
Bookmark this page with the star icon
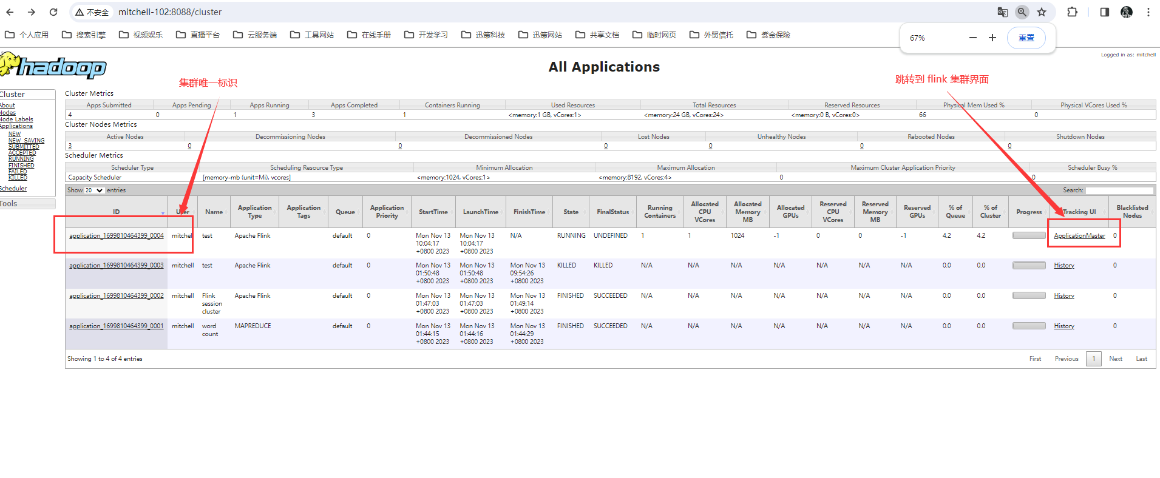(x=1042, y=12)
